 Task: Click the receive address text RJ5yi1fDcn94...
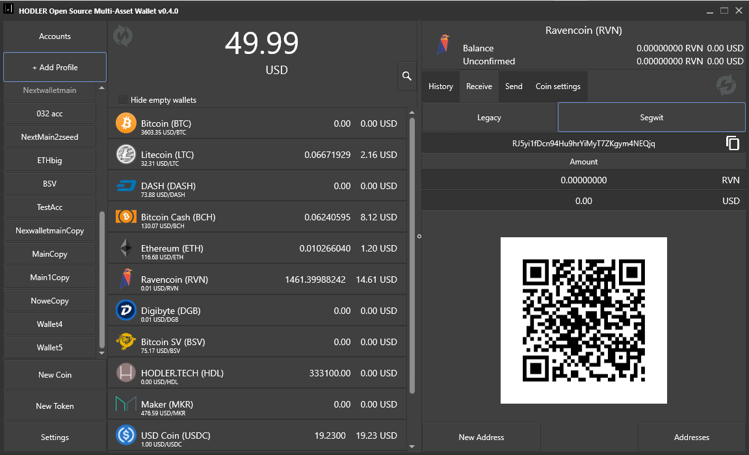click(x=584, y=144)
